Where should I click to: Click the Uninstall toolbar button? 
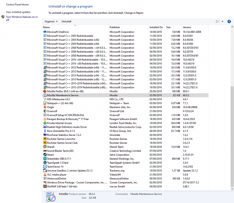[66, 22]
